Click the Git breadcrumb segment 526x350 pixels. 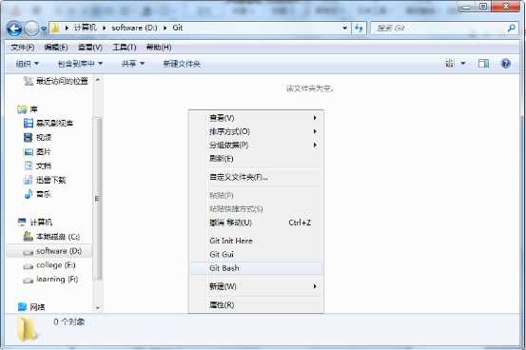[178, 28]
